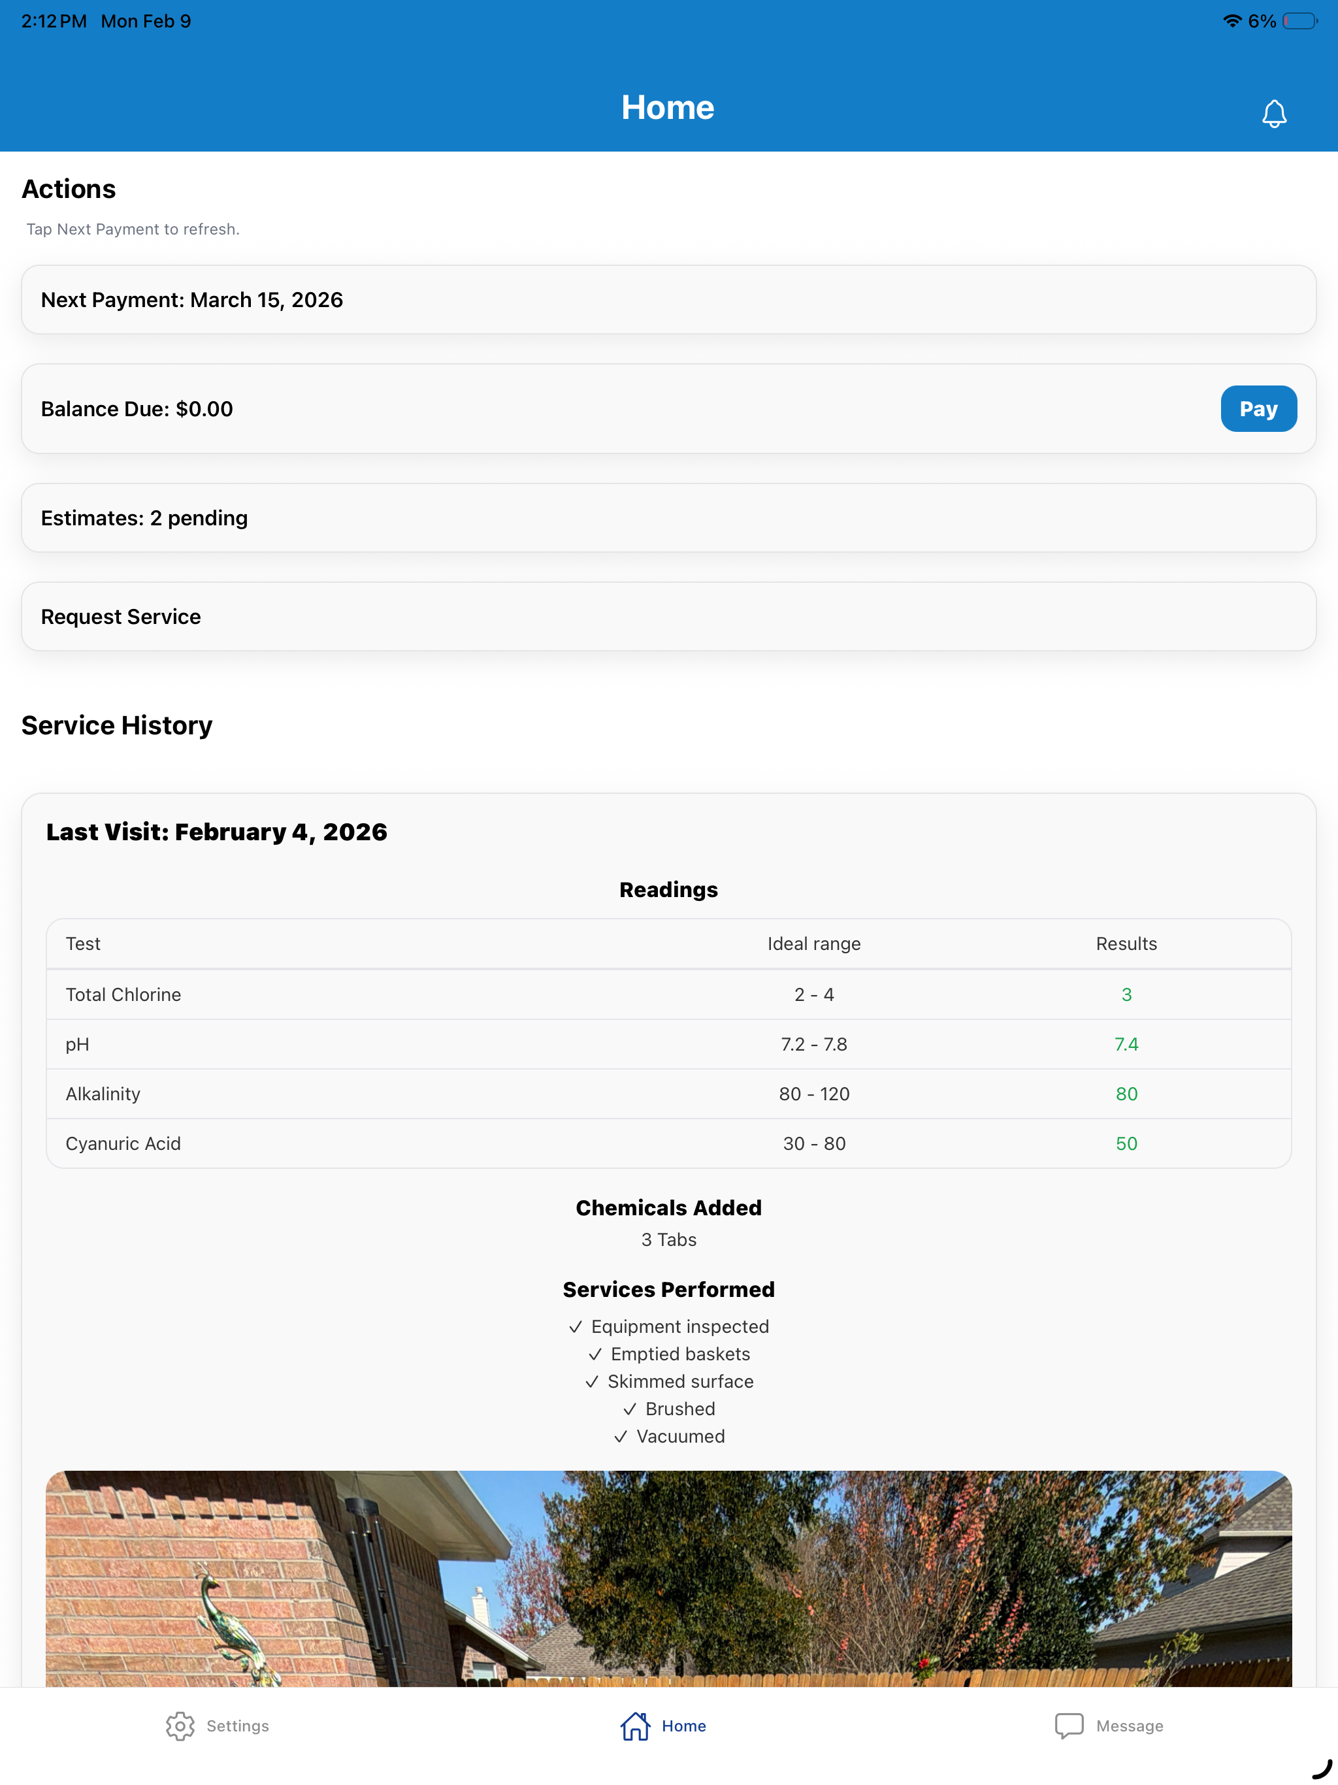Open notifications bell icon

(x=1274, y=113)
